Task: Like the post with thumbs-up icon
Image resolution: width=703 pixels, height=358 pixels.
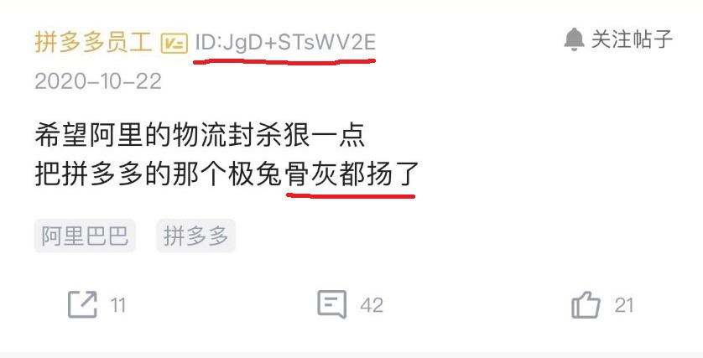Action: [x=586, y=304]
